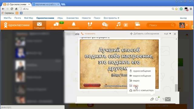The height and width of the screenshot is (109, 194).
Task: Open the orange Одноклассники bookmark icon
Action: pos(17,13)
